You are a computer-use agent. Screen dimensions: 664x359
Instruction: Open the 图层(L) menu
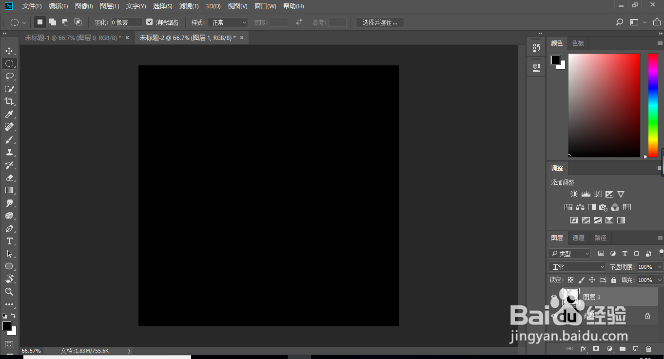pos(110,6)
